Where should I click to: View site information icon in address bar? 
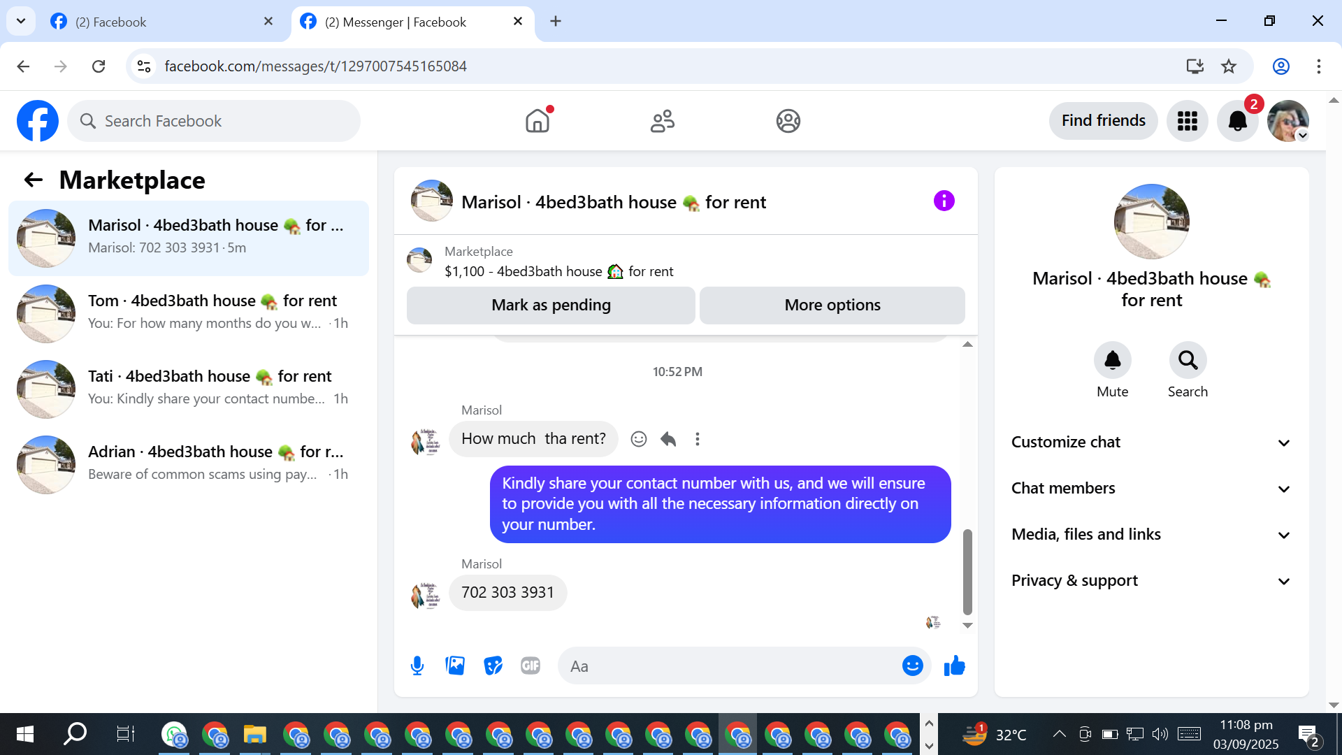click(144, 66)
